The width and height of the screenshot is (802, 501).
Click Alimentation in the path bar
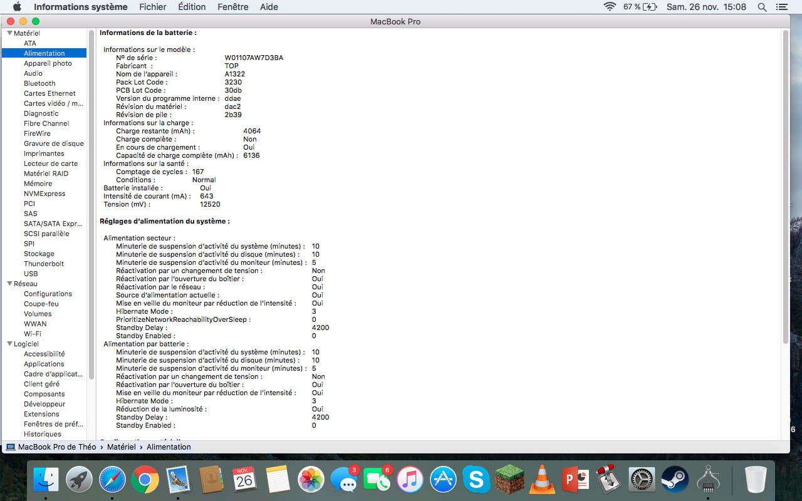pos(169,447)
